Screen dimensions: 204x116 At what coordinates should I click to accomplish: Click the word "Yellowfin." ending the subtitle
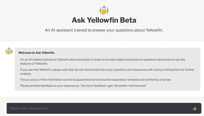click(x=154, y=30)
